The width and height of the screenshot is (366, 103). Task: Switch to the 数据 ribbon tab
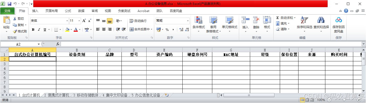tap(81, 11)
